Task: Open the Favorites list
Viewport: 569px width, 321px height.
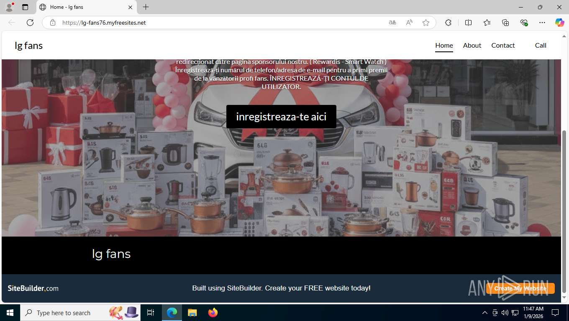Action: point(487,23)
